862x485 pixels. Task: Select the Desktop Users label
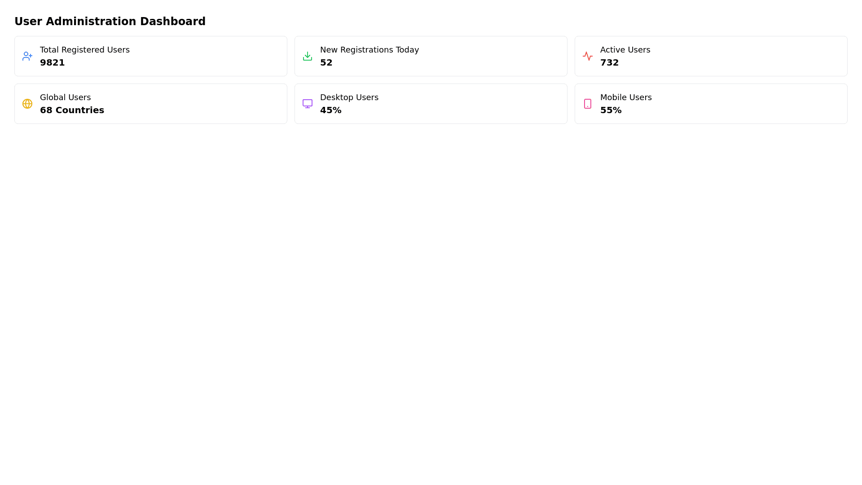[x=349, y=97]
